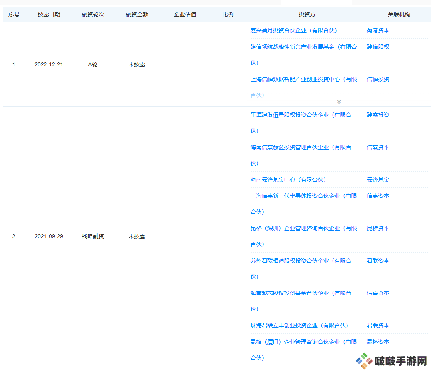The image size is (431, 371).
Task: Select the 关联机构 column header
Action: click(x=399, y=14)
